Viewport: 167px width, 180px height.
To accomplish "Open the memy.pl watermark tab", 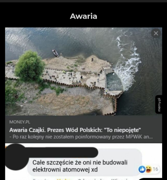I will tap(159, 105).
